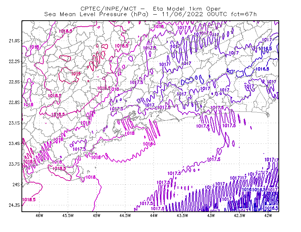301x232 pixels.
Task: Click the 42W longitude axis label
Action: (x=268, y=215)
